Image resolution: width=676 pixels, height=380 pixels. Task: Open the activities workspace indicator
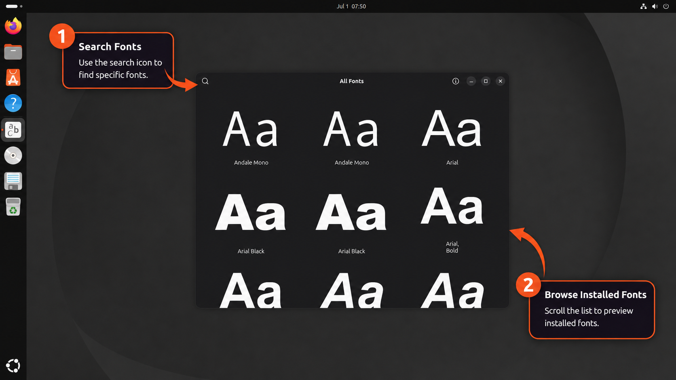[14, 6]
